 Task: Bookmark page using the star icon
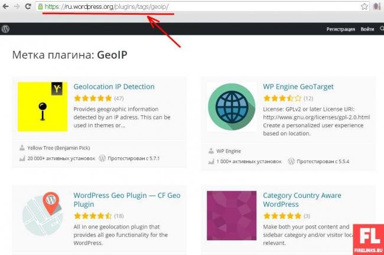[x=365, y=6]
